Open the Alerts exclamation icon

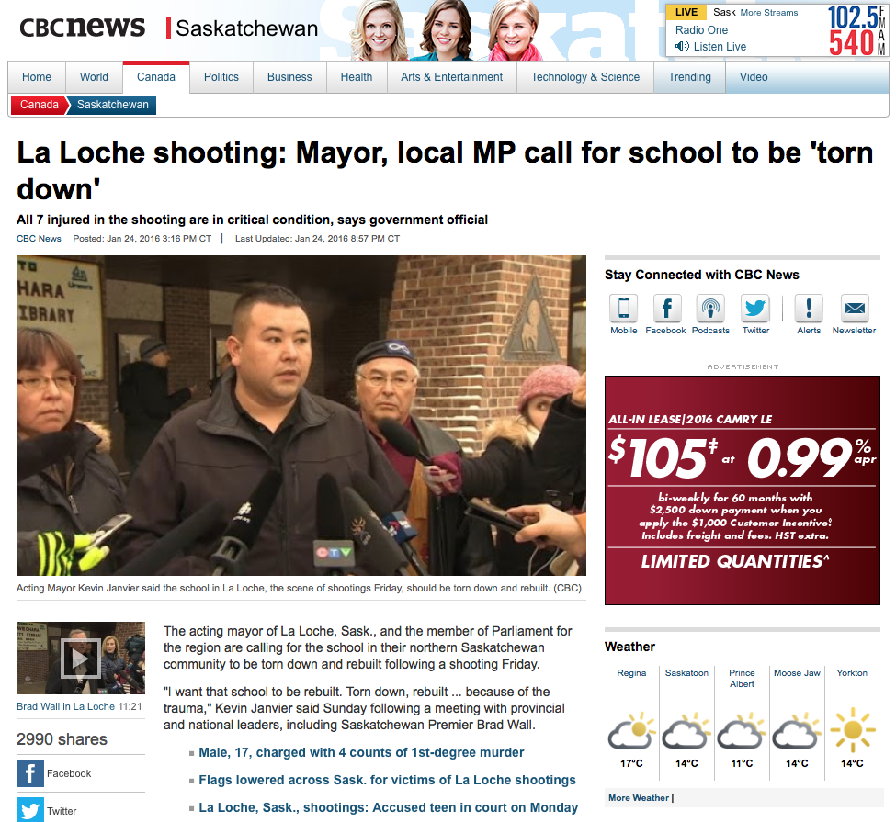tap(809, 309)
